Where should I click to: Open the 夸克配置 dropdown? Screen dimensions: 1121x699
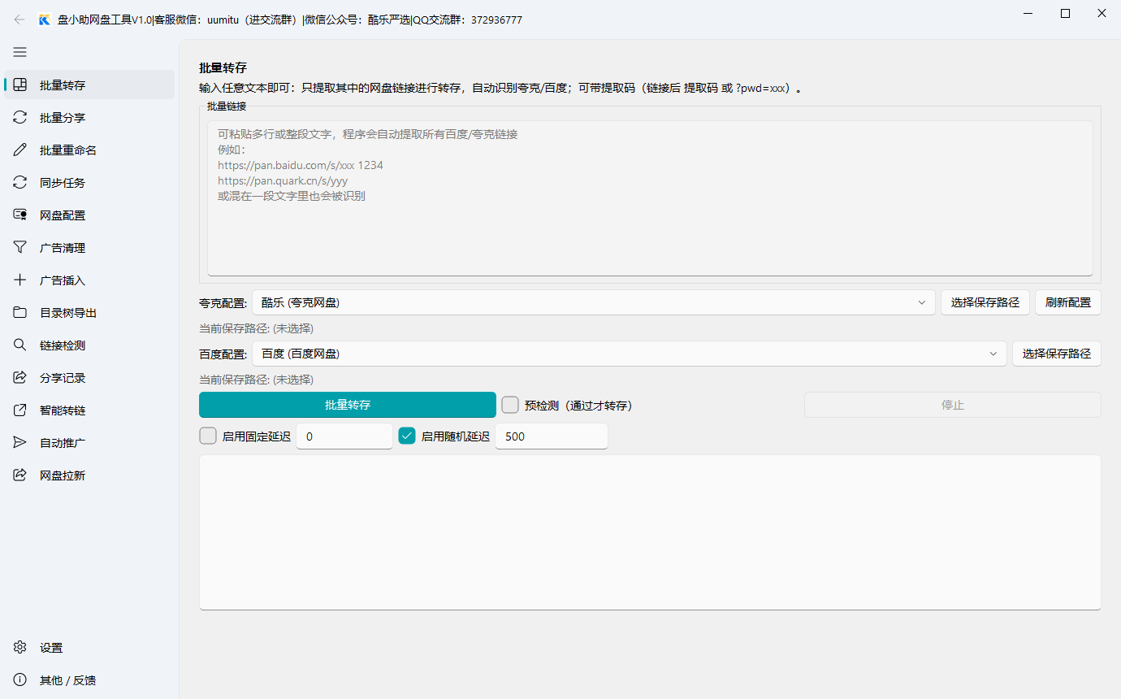(x=922, y=302)
